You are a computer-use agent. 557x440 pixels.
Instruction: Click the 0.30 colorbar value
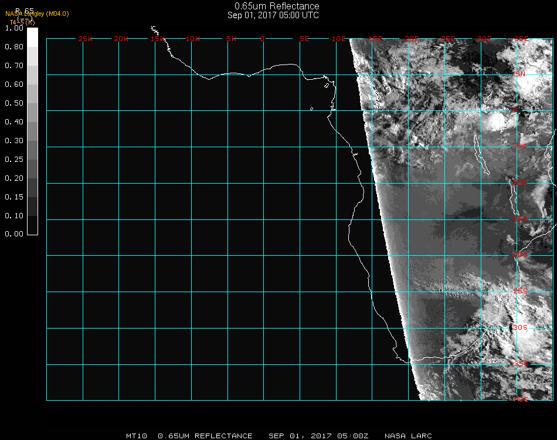point(14,141)
